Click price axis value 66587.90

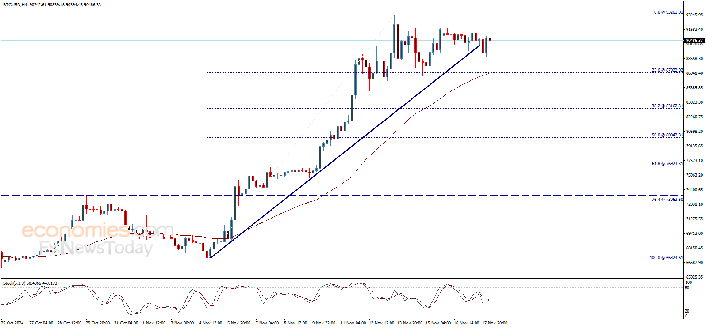pyautogui.click(x=694, y=263)
